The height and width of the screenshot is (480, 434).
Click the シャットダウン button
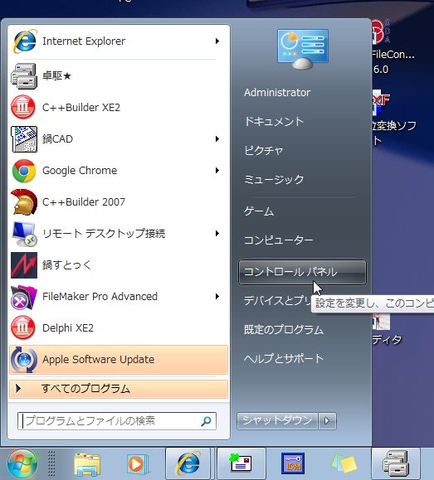tap(277, 421)
